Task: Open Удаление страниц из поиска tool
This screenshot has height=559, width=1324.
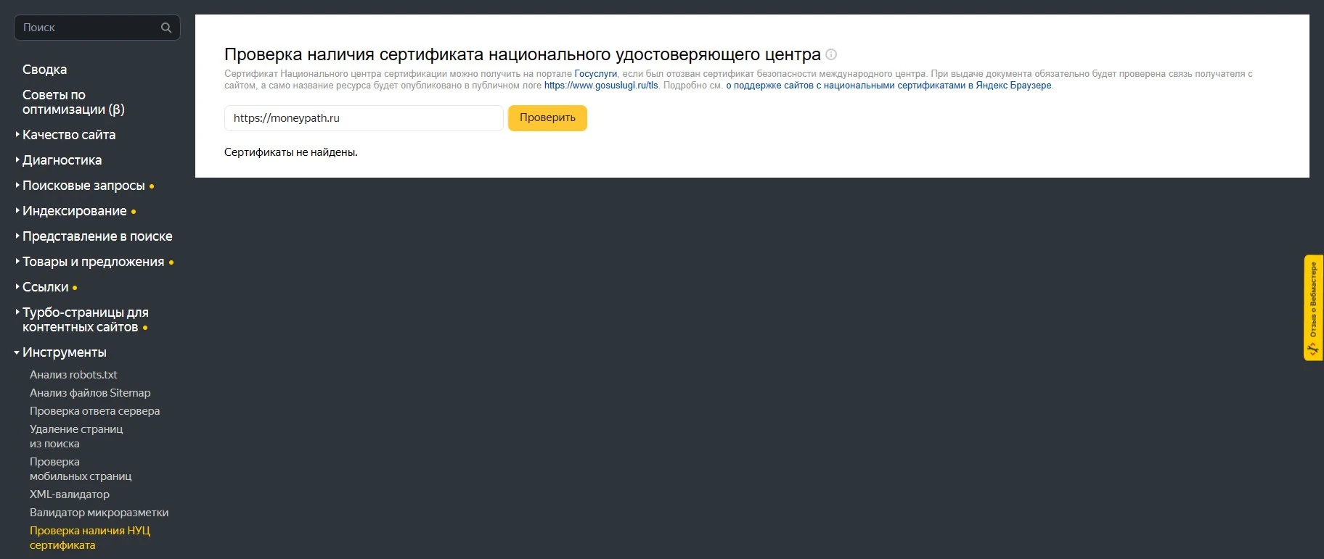Action: coord(76,436)
